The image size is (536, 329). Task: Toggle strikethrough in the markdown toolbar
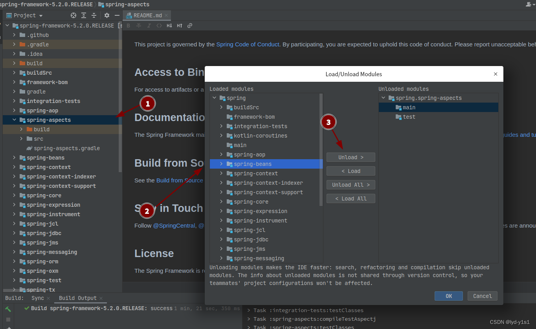[139, 26]
